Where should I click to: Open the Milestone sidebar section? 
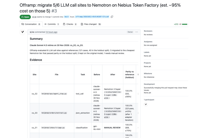point(148,73)
